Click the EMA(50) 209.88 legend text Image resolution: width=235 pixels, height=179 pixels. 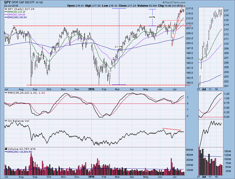coord(16,15)
